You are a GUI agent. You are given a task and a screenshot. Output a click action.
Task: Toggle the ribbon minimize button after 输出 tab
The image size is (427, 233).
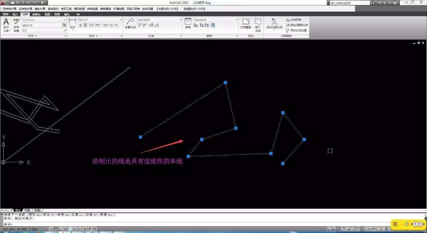[78, 14]
